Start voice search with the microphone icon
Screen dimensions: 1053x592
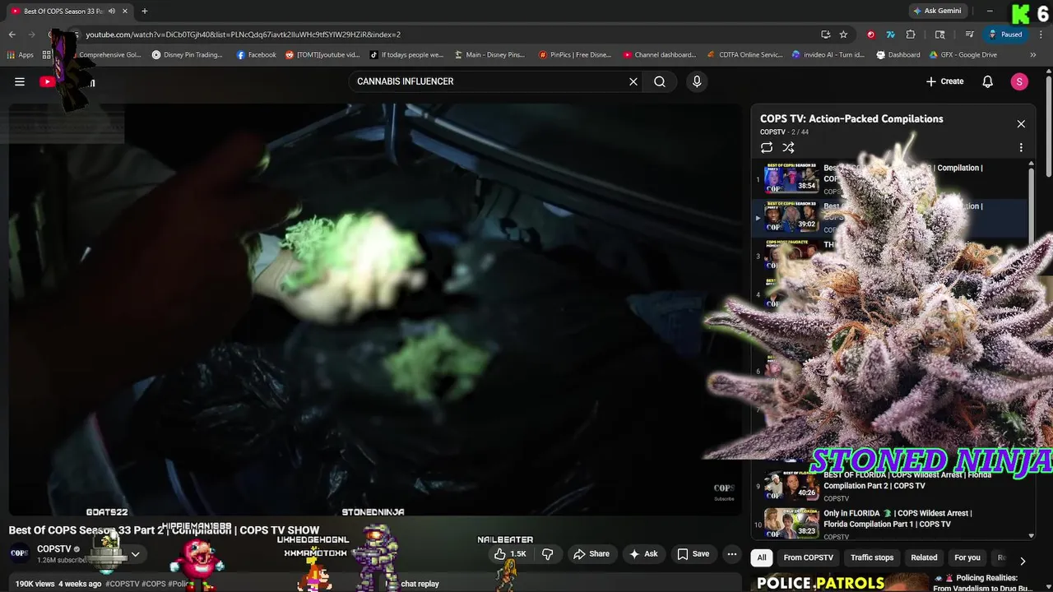pos(697,81)
